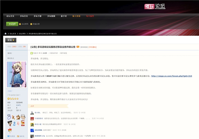Screen dimensions: 199x139
Task: Click the post author's anime avatar image
Action: tap(16, 74)
